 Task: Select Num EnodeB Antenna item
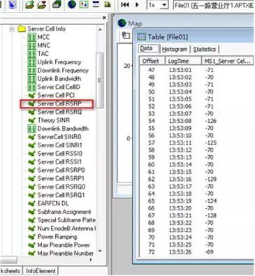66,228
